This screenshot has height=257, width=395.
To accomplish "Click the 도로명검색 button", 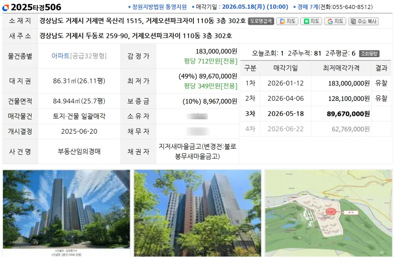I will click(261, 21).
